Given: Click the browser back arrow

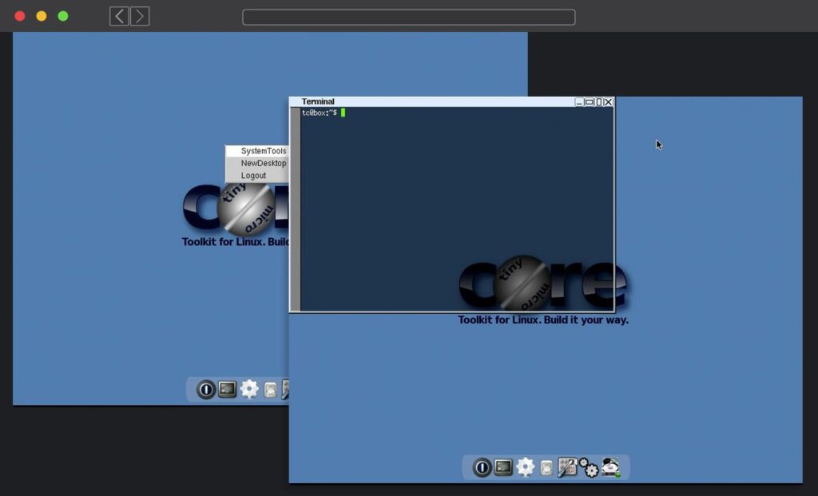Looking at the screenshot, I should 117,16.
